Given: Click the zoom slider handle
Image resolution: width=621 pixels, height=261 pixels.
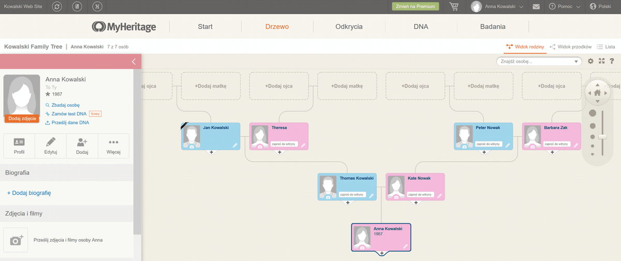Looking at the screenshot, I should tap(602, 136).
